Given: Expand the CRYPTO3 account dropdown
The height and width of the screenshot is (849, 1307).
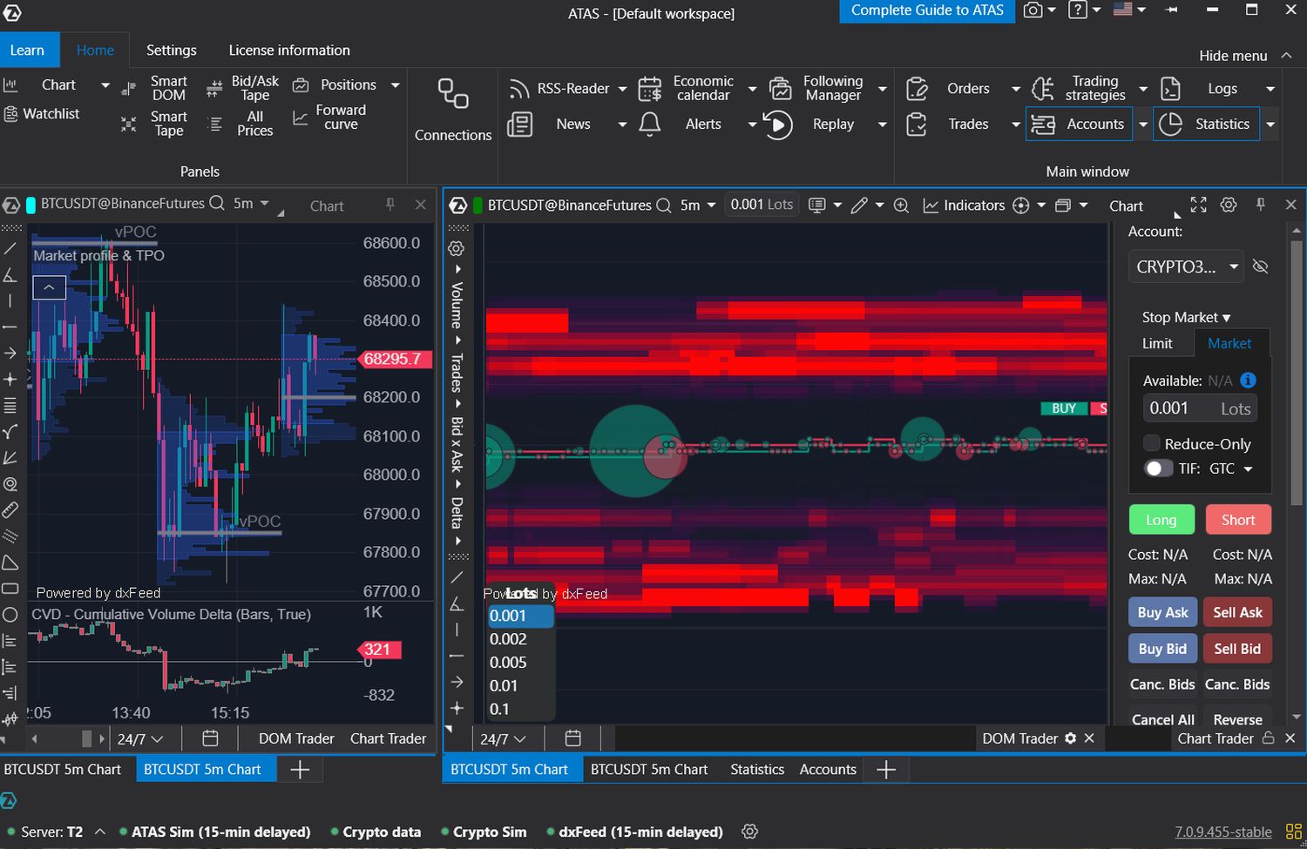Looking at the screenshot, I should click(x=1234, y=266).
